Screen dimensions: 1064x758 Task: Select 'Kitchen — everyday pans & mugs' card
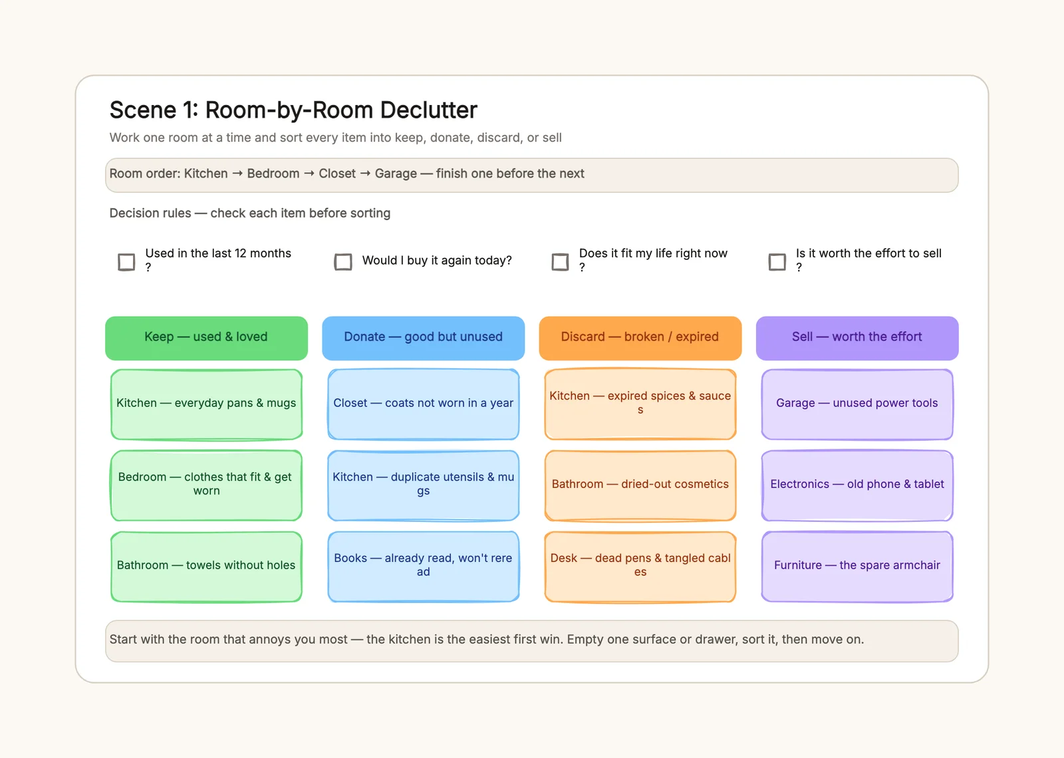tap(206, 404)
